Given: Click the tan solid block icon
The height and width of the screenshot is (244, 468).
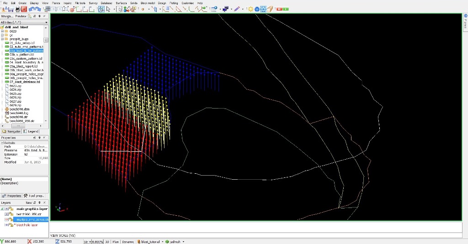Looking at the screenshot, I should click(x=270, y=9).
